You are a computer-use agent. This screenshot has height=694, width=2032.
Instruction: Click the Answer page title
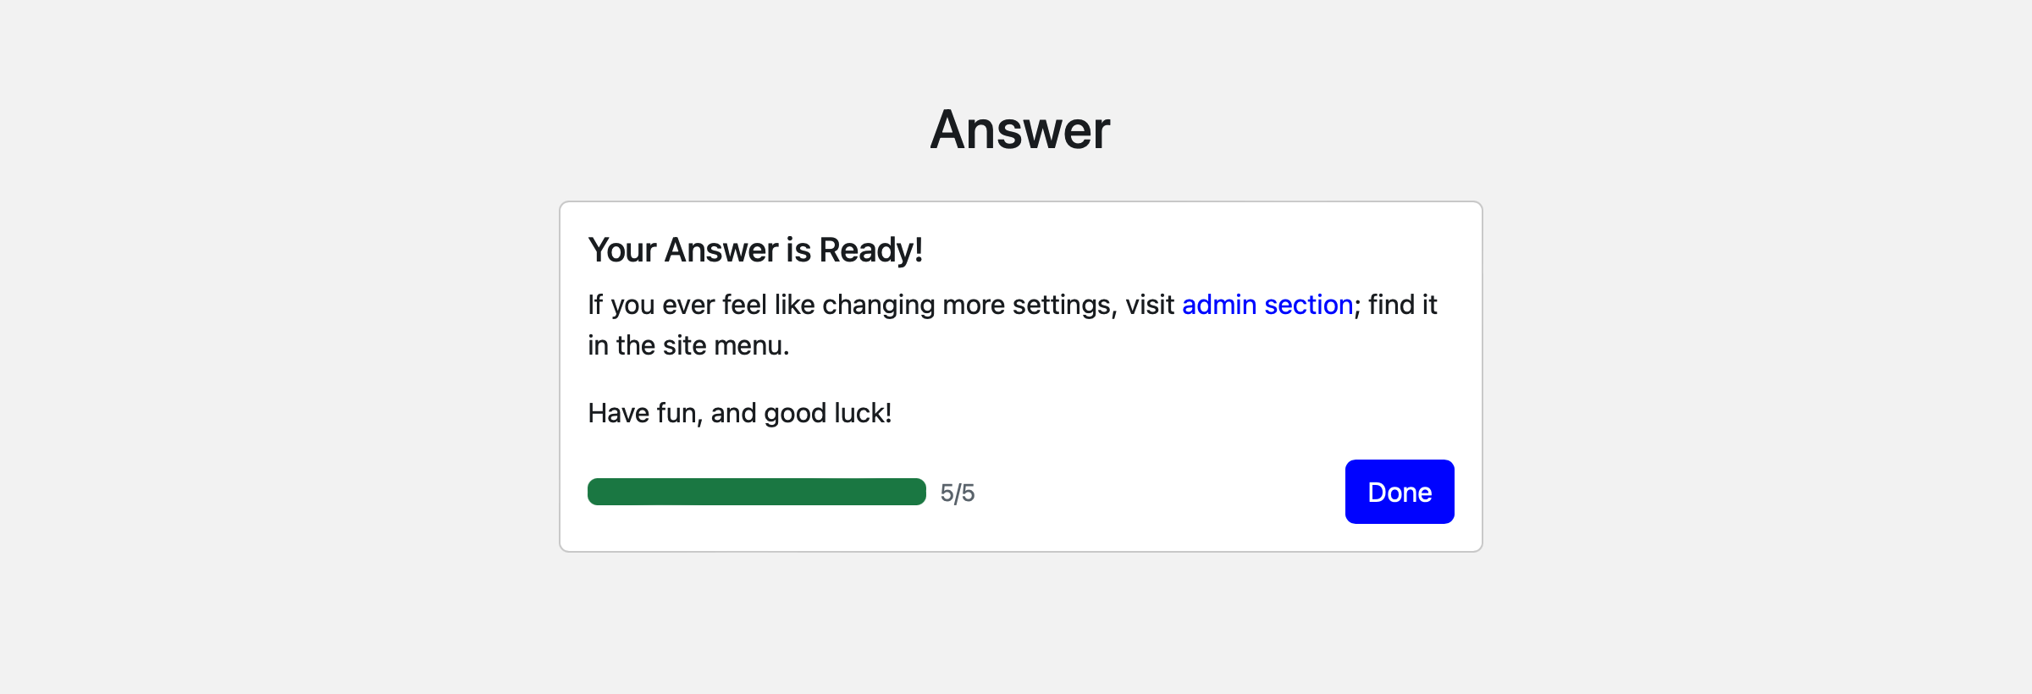point(1019,130)
